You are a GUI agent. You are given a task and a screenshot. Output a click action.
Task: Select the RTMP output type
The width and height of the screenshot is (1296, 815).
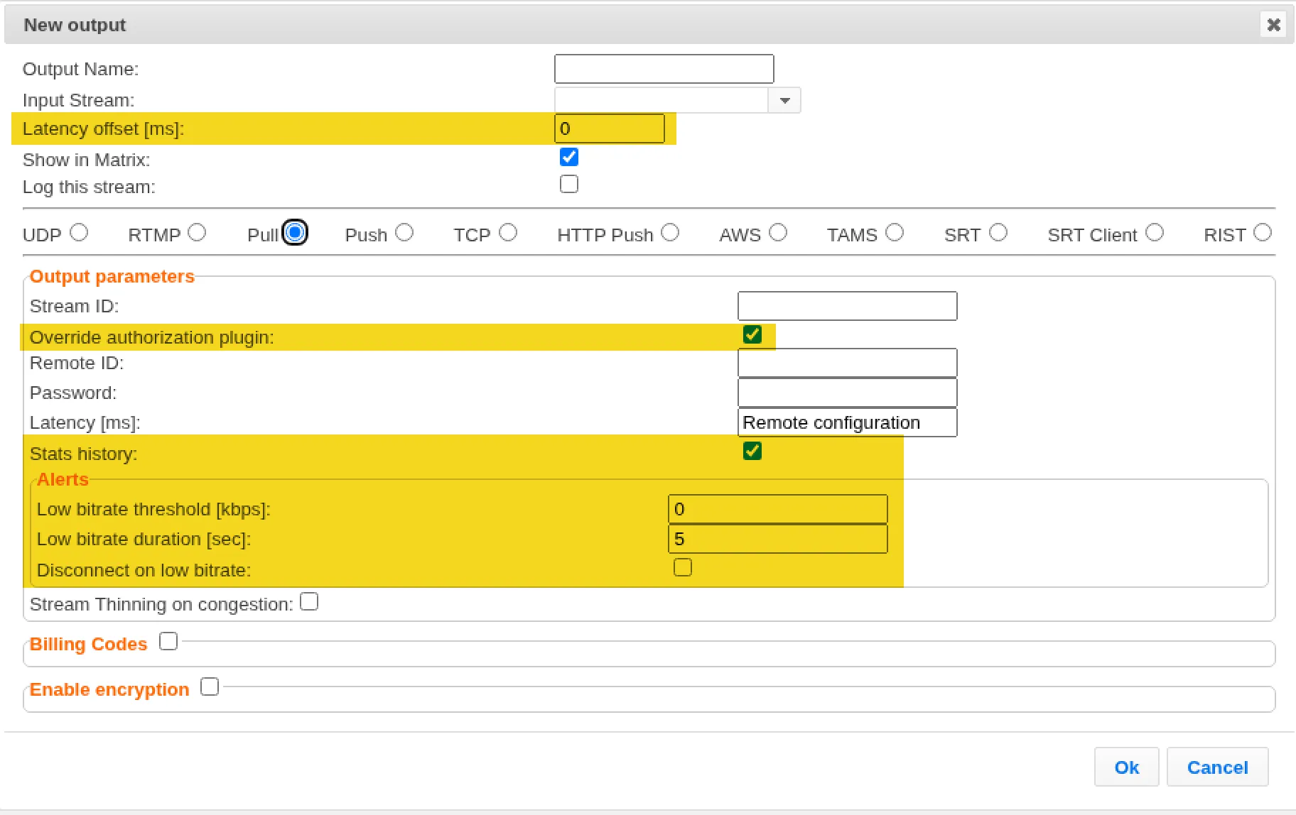point(197,232)
